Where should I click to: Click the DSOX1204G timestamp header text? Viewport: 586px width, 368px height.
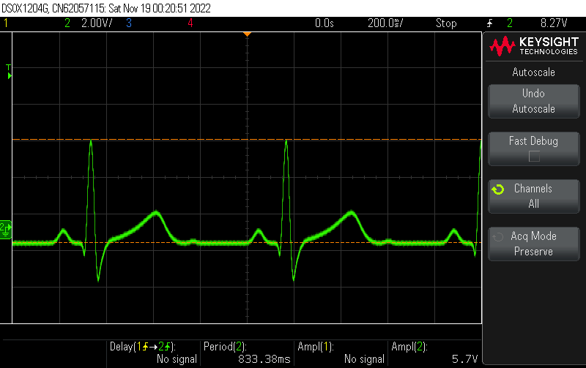point(106,8)
